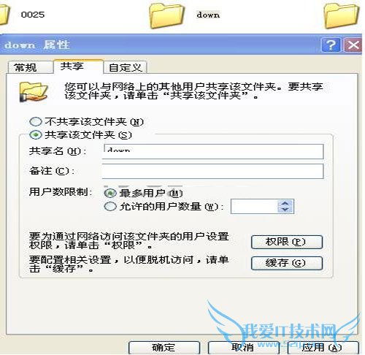Click the 权限 button
The width and height of the screenshot is (365, 355).
tap(287, 242)
